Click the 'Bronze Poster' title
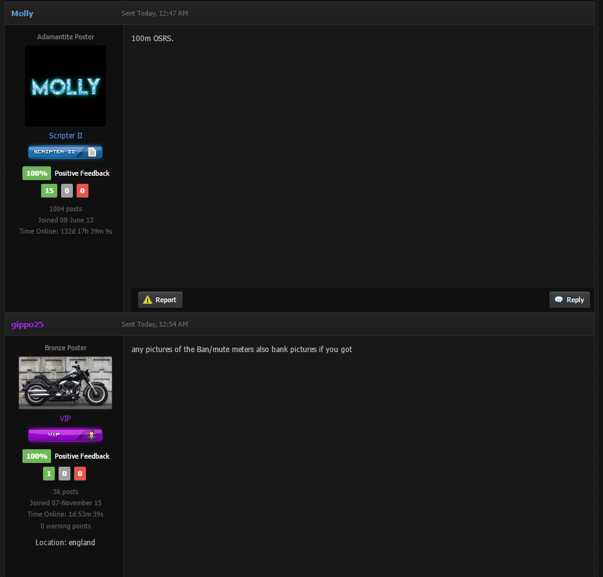The height and width of the screenshot is (577, 603). tap(66, 348)
